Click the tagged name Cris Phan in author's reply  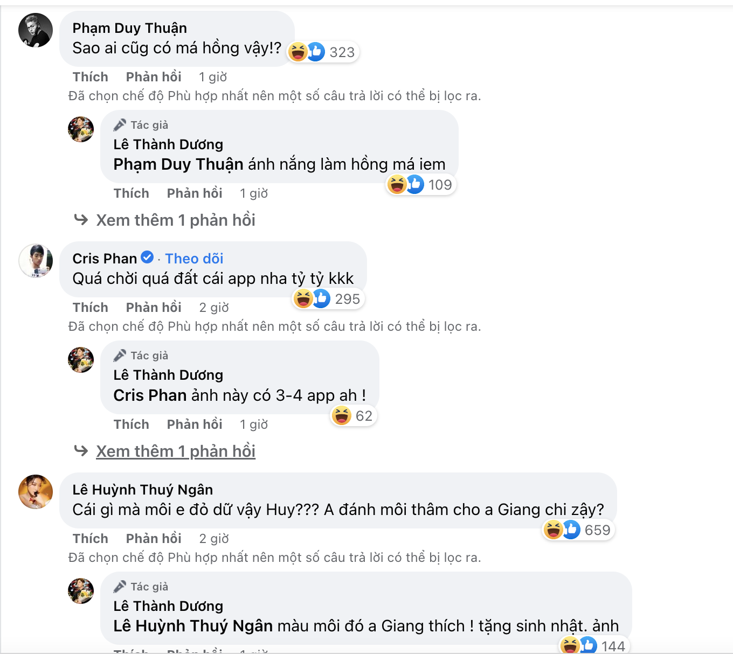click(x=150, y=395)
